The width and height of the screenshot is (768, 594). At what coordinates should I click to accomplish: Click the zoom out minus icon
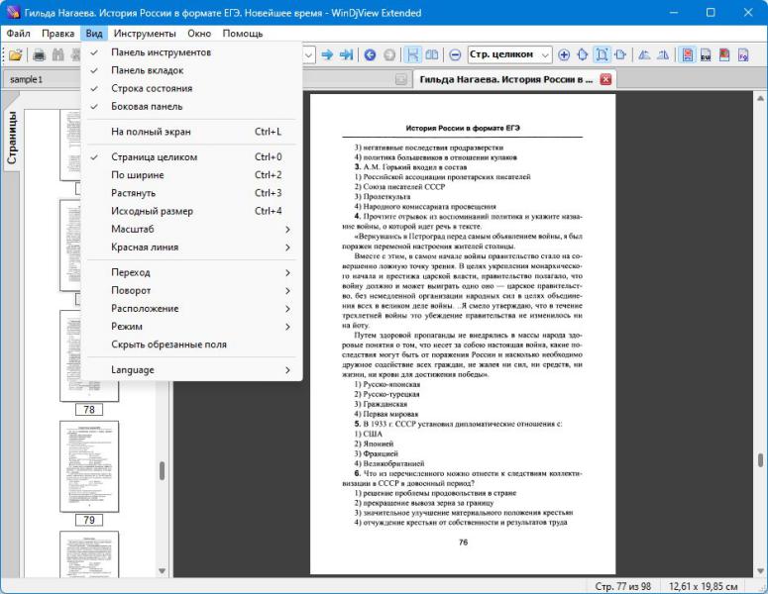[x=455, y=54]
